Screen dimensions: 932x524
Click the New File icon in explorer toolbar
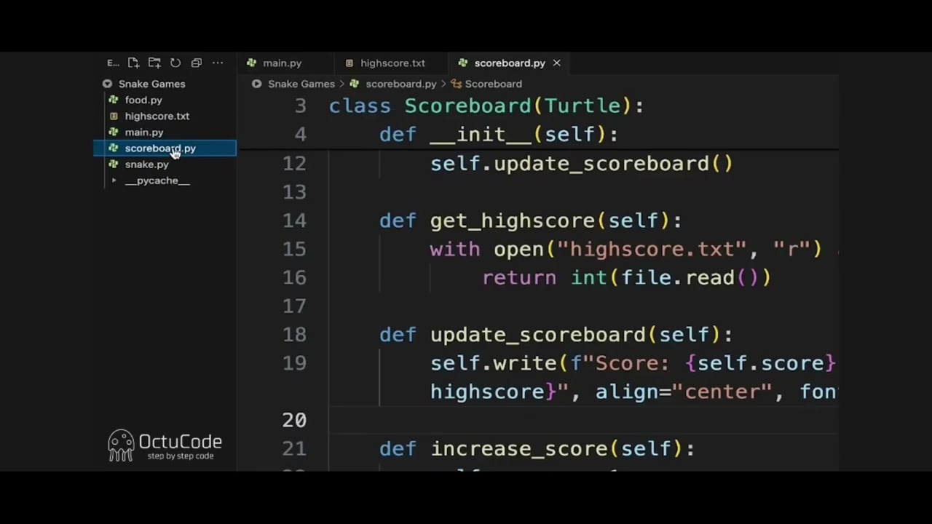133,63
